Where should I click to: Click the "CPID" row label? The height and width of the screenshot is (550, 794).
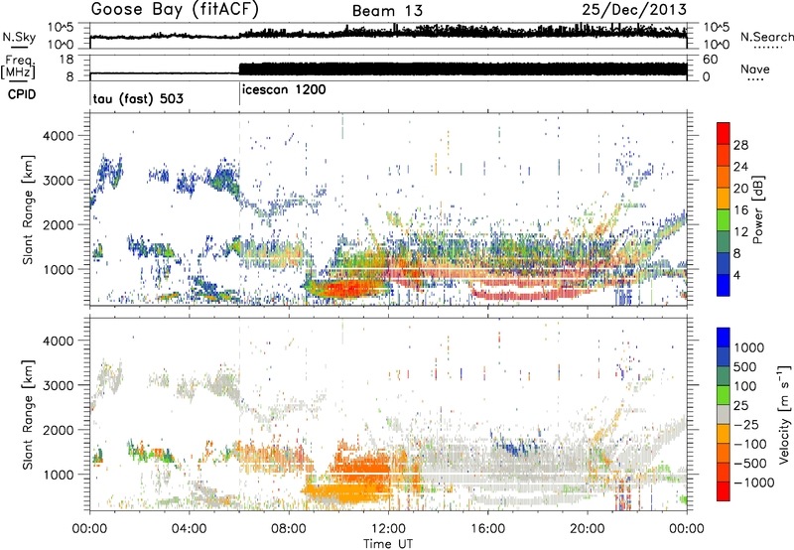22,94
